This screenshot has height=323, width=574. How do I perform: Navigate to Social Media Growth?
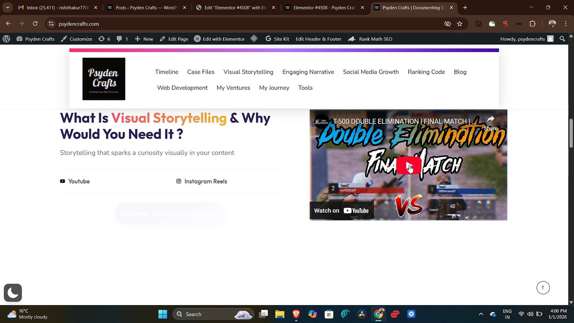[x=371, y=72]
